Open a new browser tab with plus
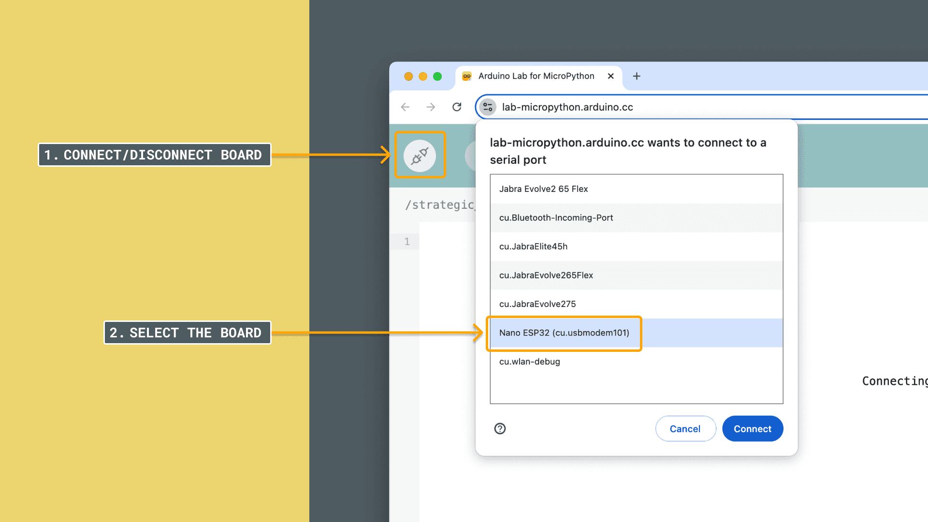This screenshot has height=522, width=928. pyautogui.click(x=637, y=76)
